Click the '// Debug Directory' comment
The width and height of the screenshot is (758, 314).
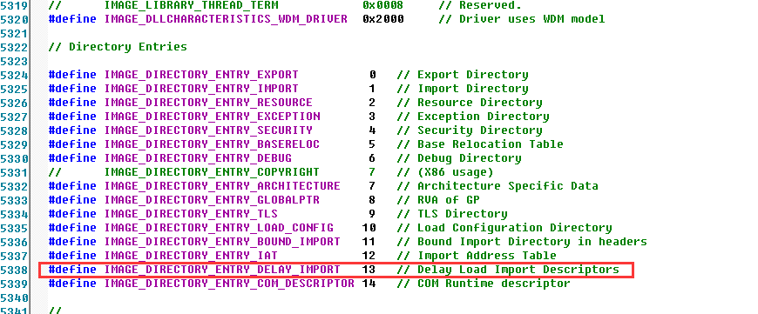tap(459, 158)
